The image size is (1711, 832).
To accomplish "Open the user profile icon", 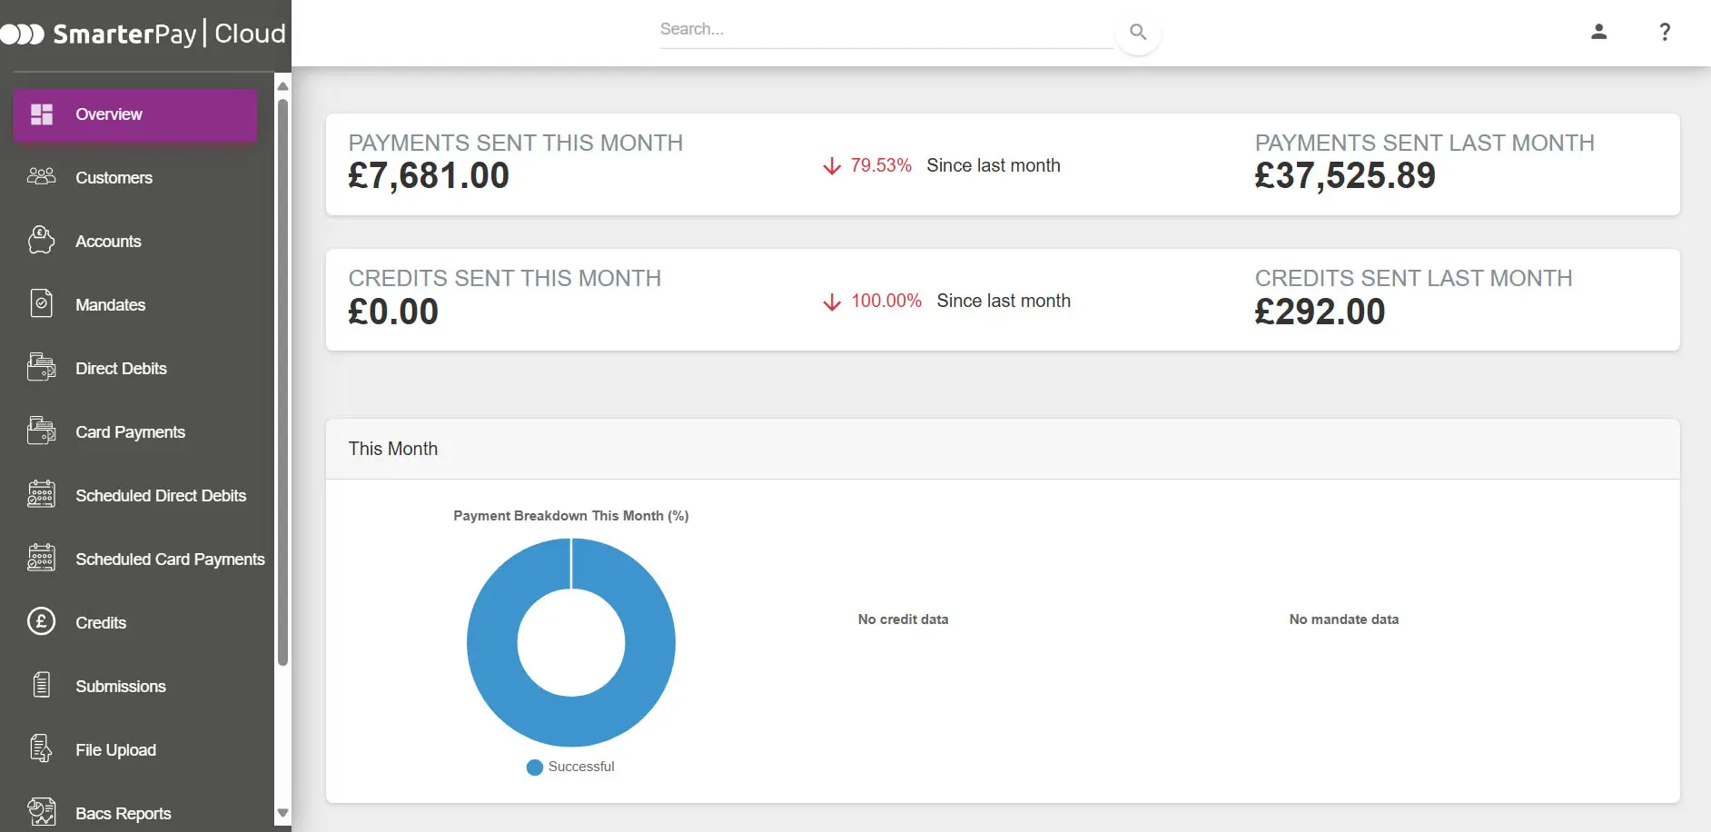I will 1598,32.
